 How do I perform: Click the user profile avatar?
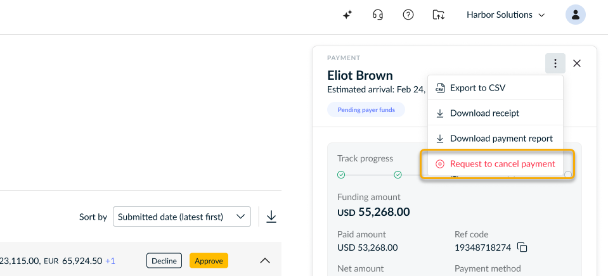pyautogui.click(x=576, y=15)
